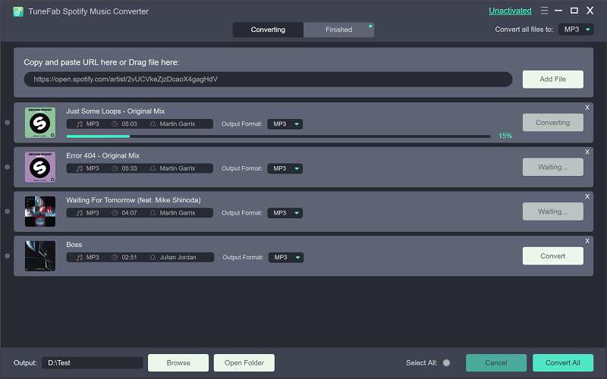
Task: Open the Unactivated license link
Action: pos(510,11)
